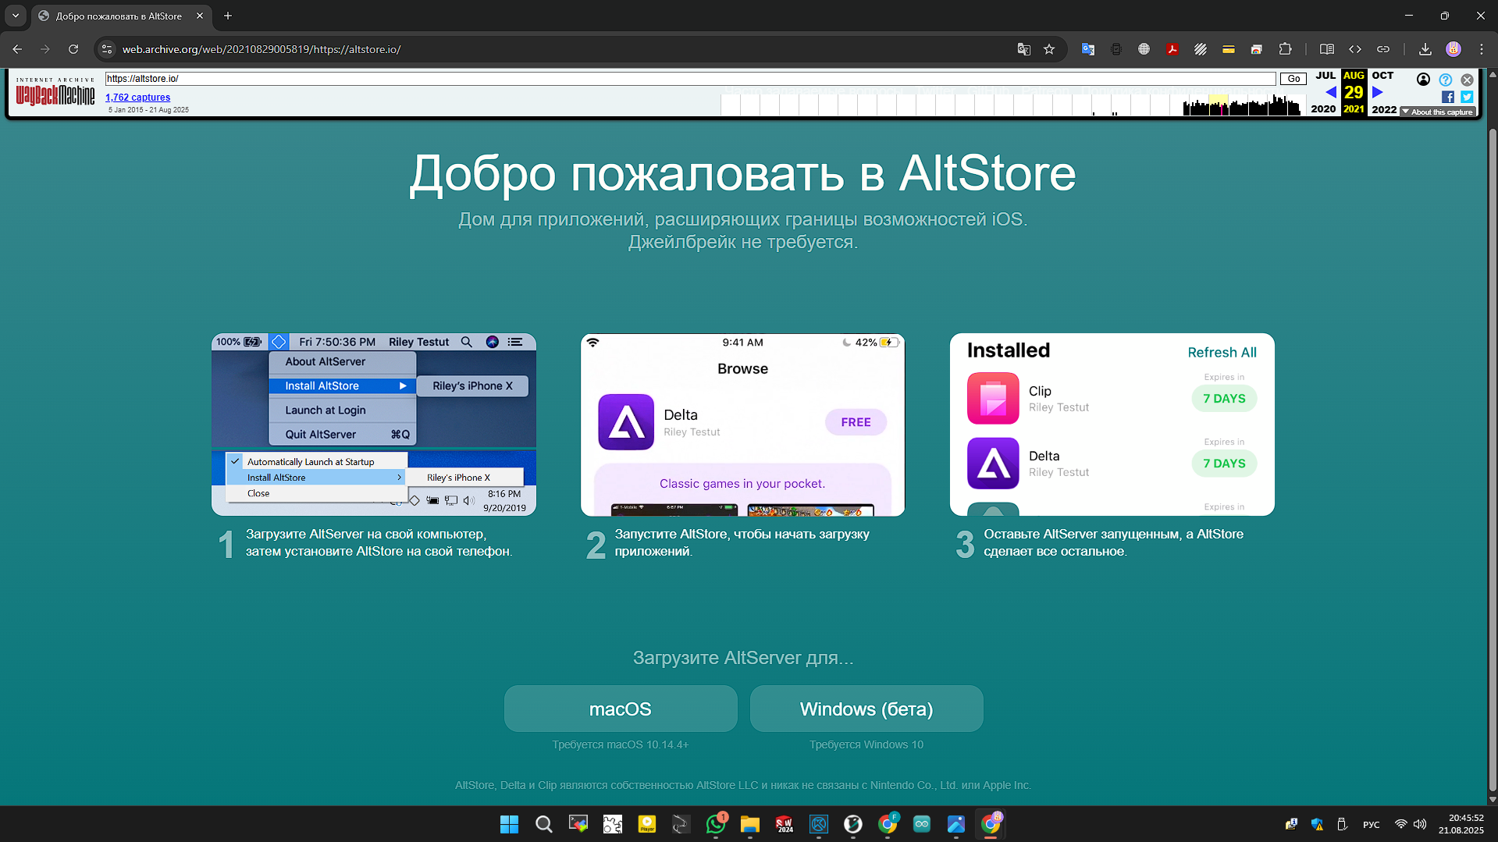Click the Go button in Wayback toolbar
The width and height of the screenshot is (1498, 842).
tap(1293, 79)
